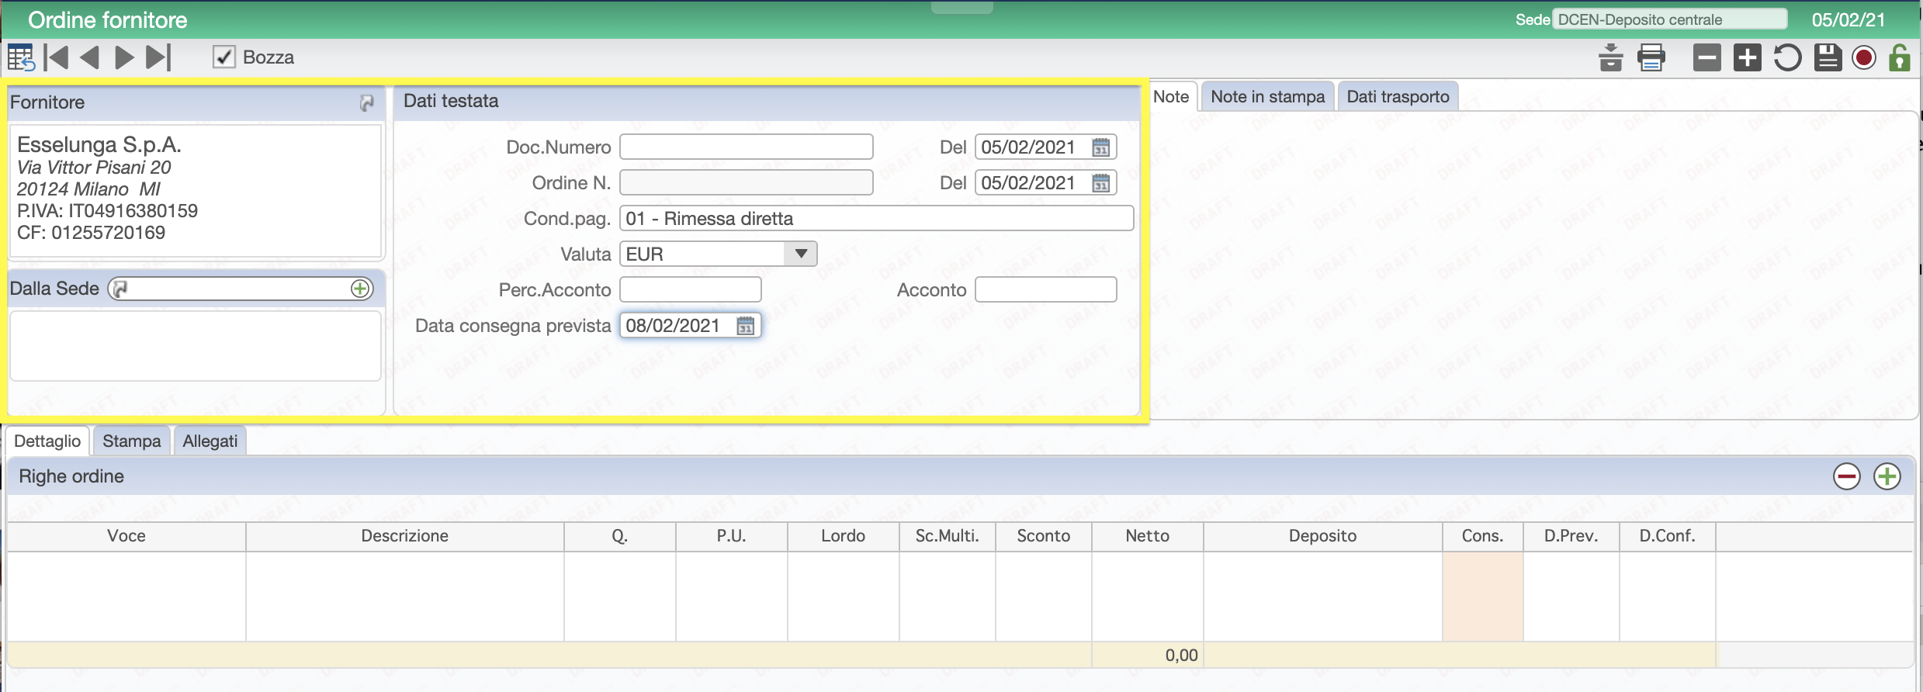The height and width of the screenshot is (692, 1923).
Task: Switch to the Note tab
Action: pos(1171,97)
